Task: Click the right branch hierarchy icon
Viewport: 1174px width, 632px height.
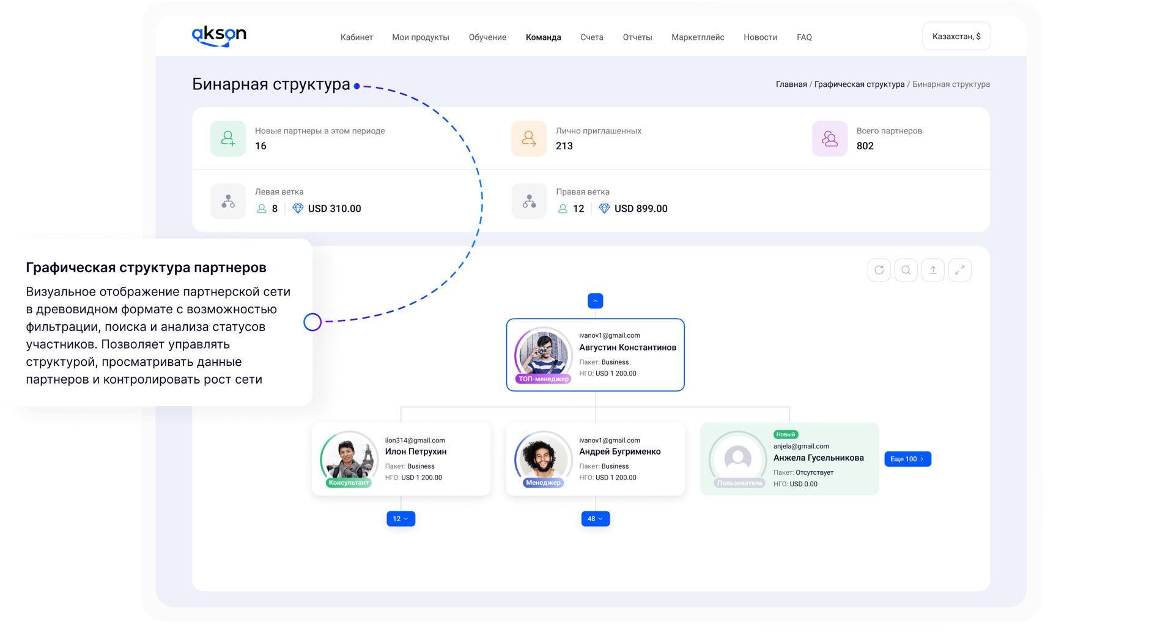Action: coord(529,201)
